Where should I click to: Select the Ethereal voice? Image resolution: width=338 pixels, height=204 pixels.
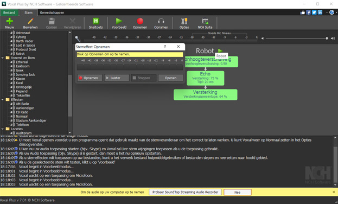coord(22,62)
